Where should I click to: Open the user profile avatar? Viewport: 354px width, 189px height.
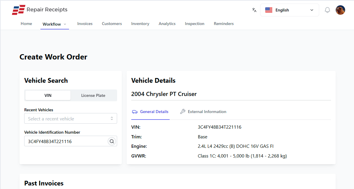click(340, 10)
